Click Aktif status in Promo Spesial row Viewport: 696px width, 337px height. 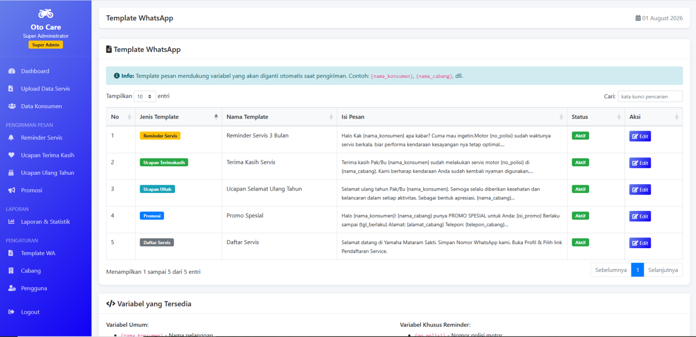[x=580, y=216]
